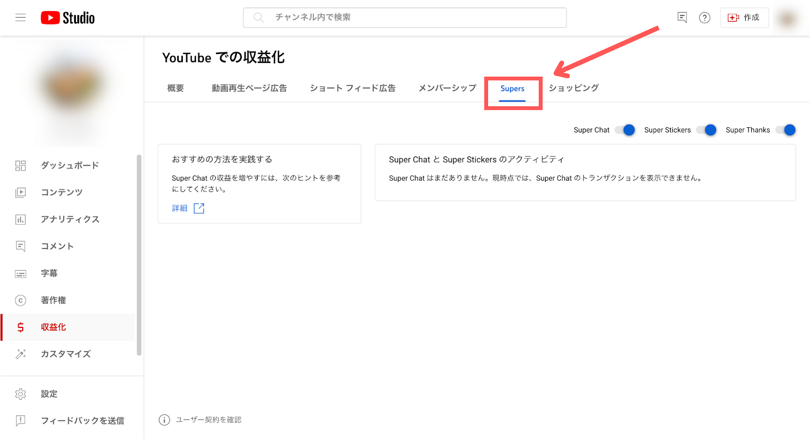Click the external link icon beside 詳細

[x=199, y=208]
